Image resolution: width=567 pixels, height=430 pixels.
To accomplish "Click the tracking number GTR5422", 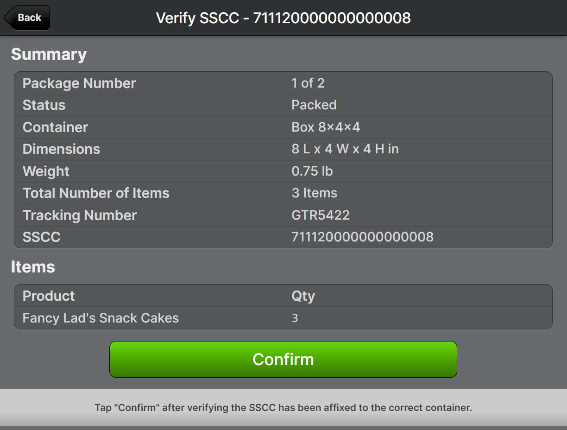I will pos(321,215).
